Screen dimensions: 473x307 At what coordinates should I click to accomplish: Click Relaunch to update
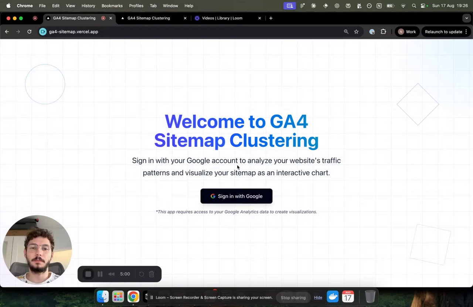[443, 32]
